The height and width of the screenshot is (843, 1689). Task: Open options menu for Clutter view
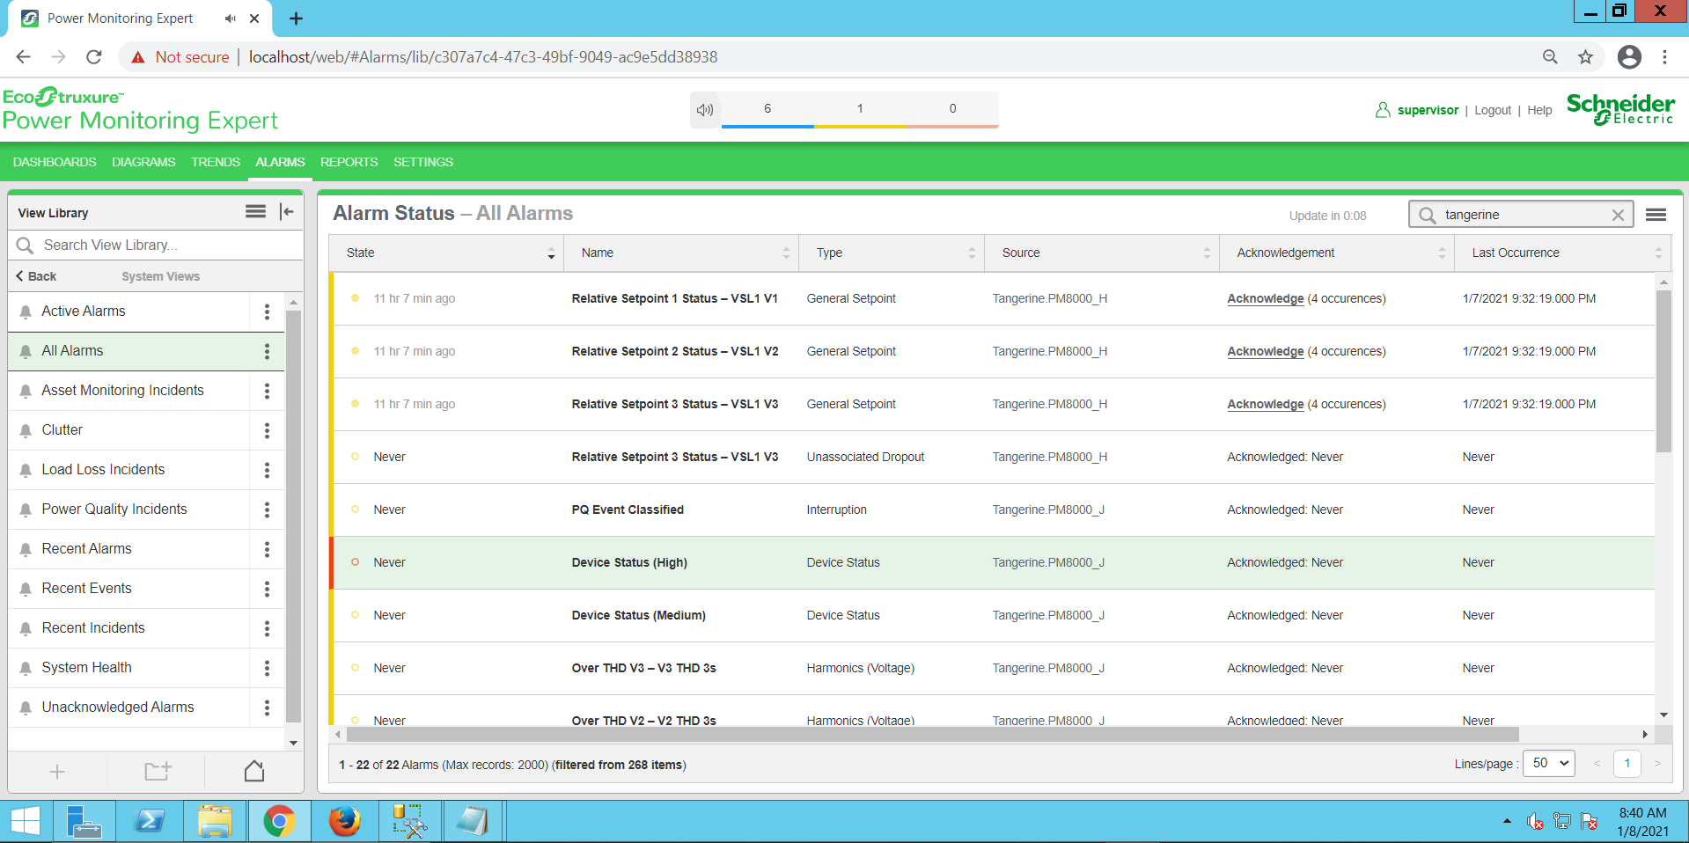point(267,430)
